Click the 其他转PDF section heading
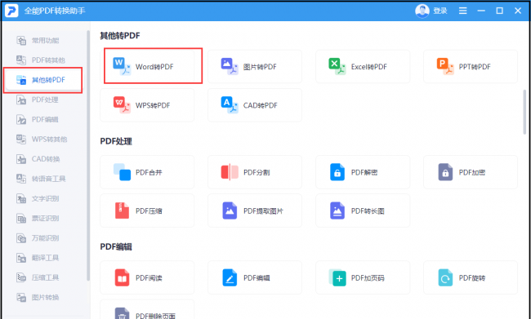Image resolution: width=531 pixels, height=319 pixels. (x=120, y=36)
